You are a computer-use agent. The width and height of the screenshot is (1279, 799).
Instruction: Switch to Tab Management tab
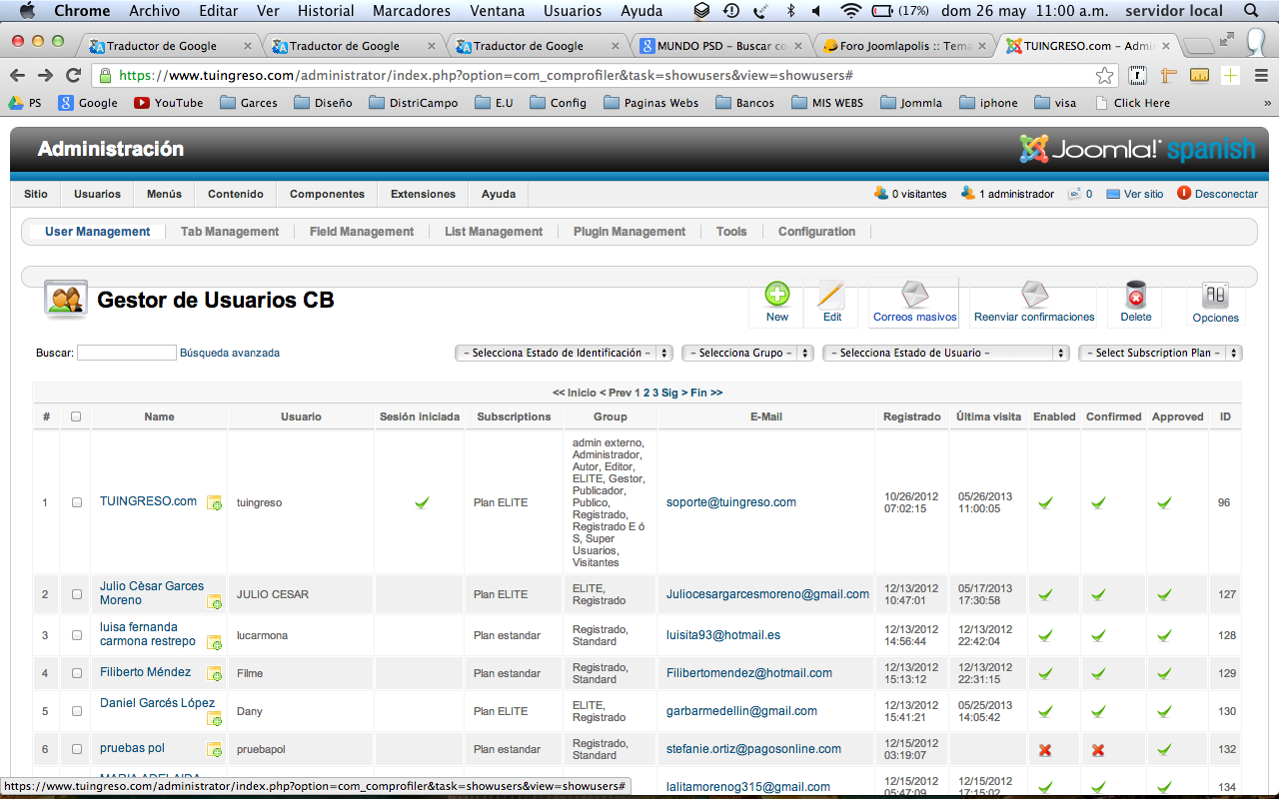pyautogui.click(x=230, y=232)
